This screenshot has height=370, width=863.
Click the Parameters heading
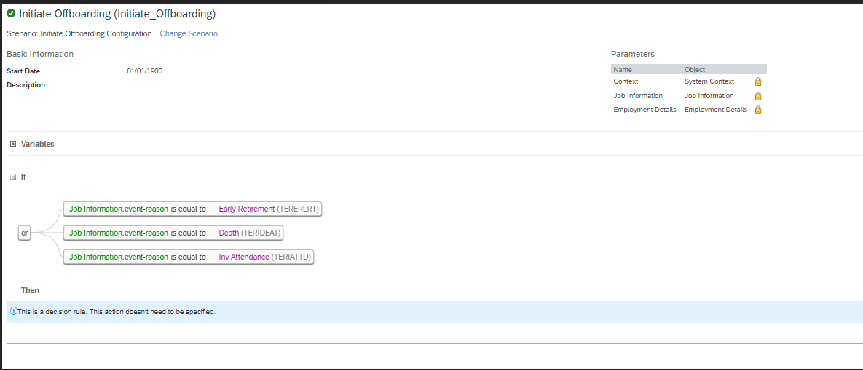tap(632, 54)
